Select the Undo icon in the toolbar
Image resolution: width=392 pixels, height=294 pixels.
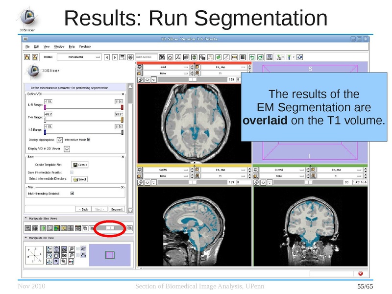[x=252, y=57]
